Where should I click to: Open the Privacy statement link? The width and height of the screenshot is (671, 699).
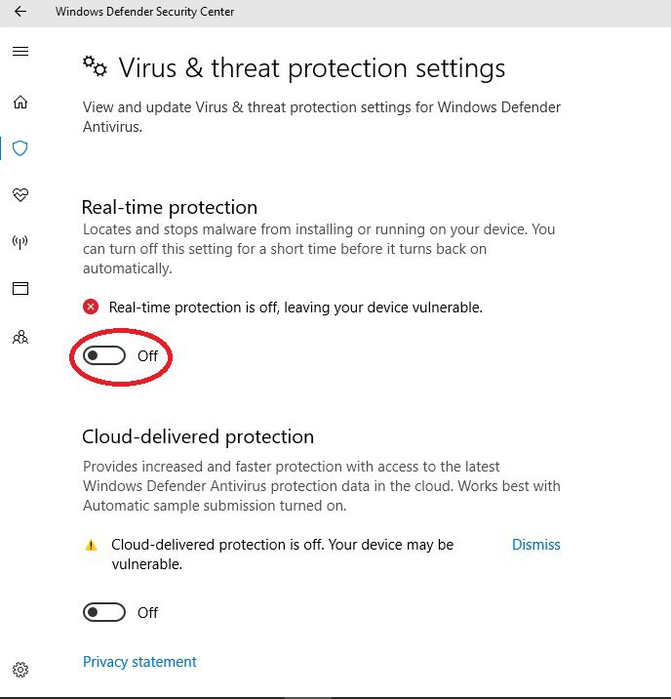click(x=139, y=662)
